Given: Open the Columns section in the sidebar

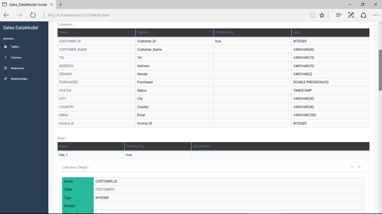Looking at the screenshot, I should (16, 57).
